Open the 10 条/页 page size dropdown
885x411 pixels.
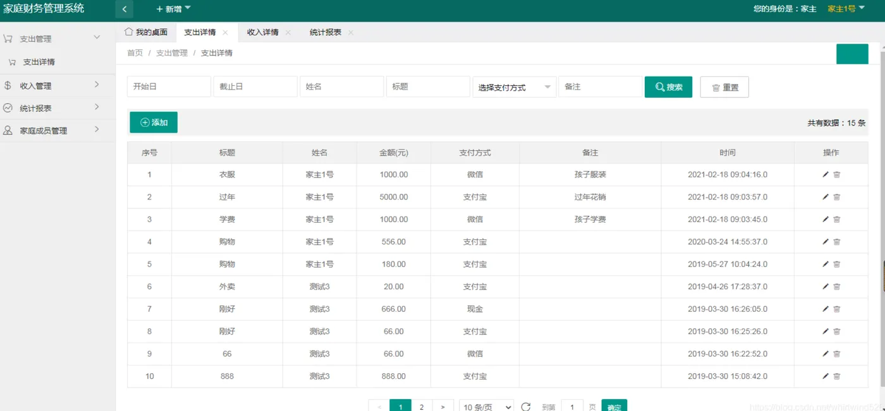pyautogui.click(x=486, y=407)
